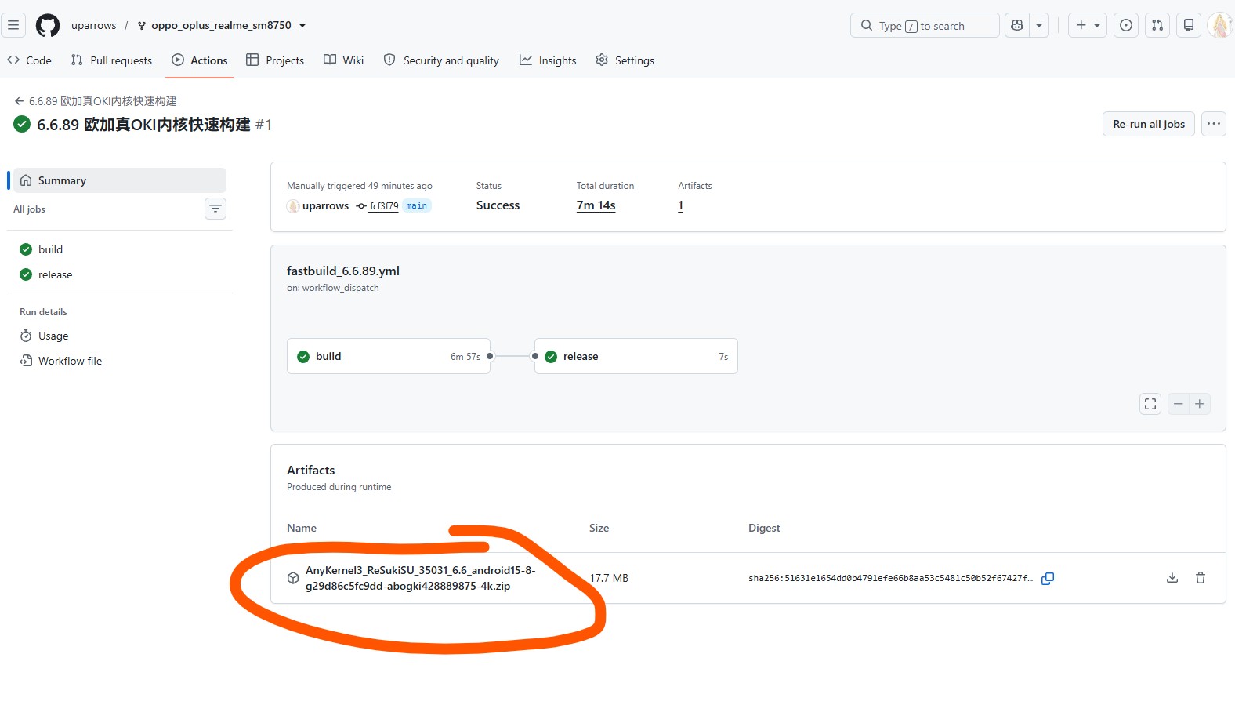The image size is (1235, 705).
Task: Open the notifications inbox icon
Action: (1189, 25)
